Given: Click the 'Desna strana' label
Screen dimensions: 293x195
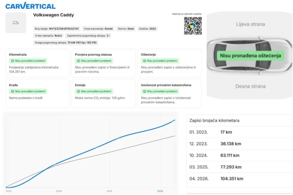Looking at the screenshot, I should click(250, 86).
